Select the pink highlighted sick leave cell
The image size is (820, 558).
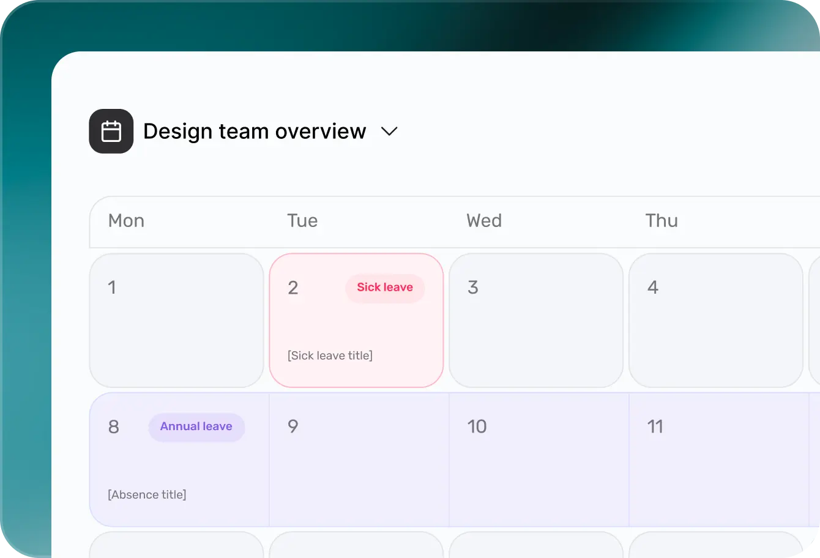[x=356, y=320]
